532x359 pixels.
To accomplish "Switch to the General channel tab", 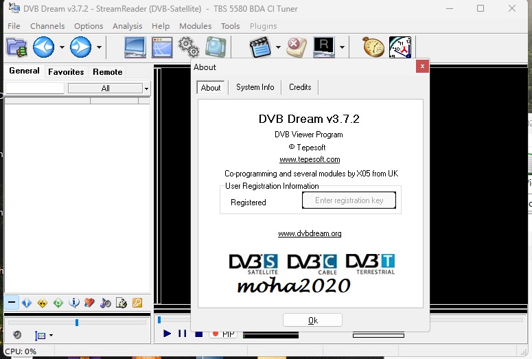I will (24, 71).
